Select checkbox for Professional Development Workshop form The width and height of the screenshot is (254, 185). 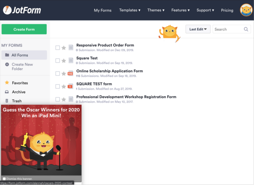coord(58,99)
